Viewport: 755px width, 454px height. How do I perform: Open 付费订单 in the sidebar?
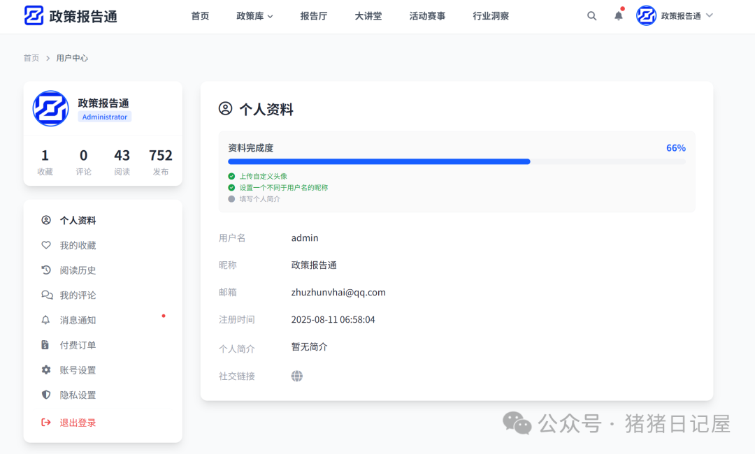[x=78, y=344]
